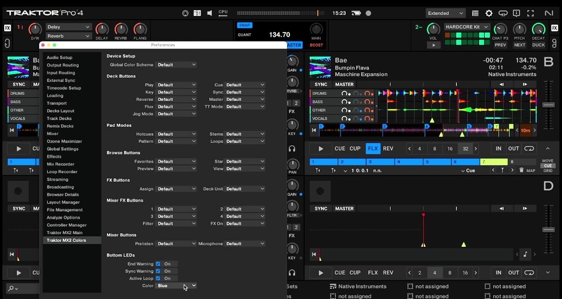Click the deck D music note icon
The height and width of the screenshot is (299, 562).
click(526, 254)
